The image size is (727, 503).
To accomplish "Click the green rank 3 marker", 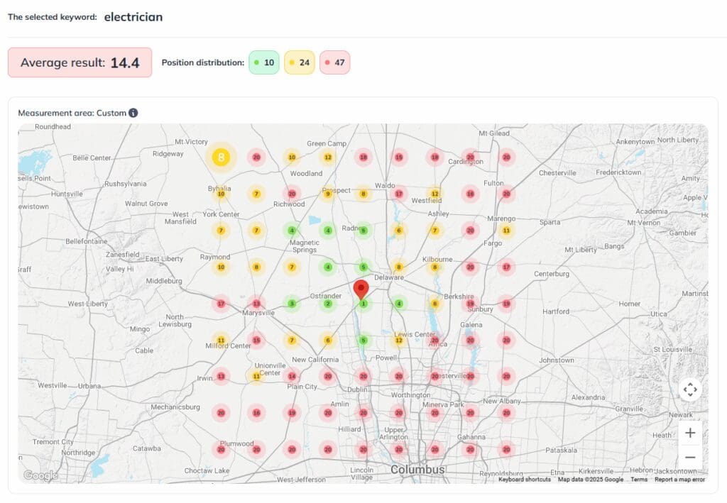I will click(x=292, y=304).
